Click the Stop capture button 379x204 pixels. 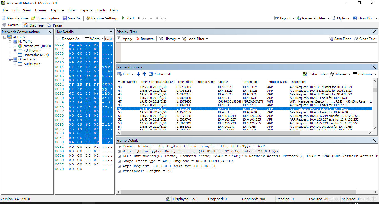click(x=162, y=18)
